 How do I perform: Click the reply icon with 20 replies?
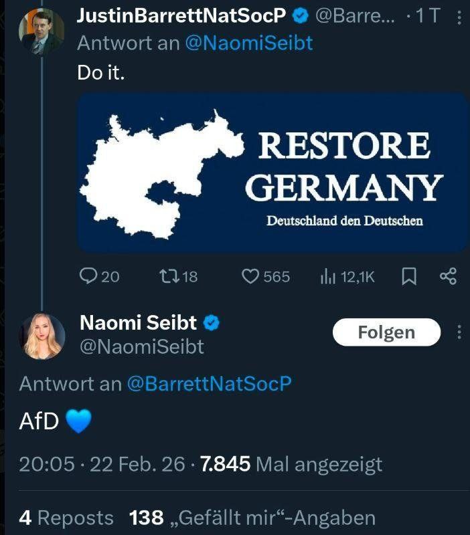tap(89, 276)
